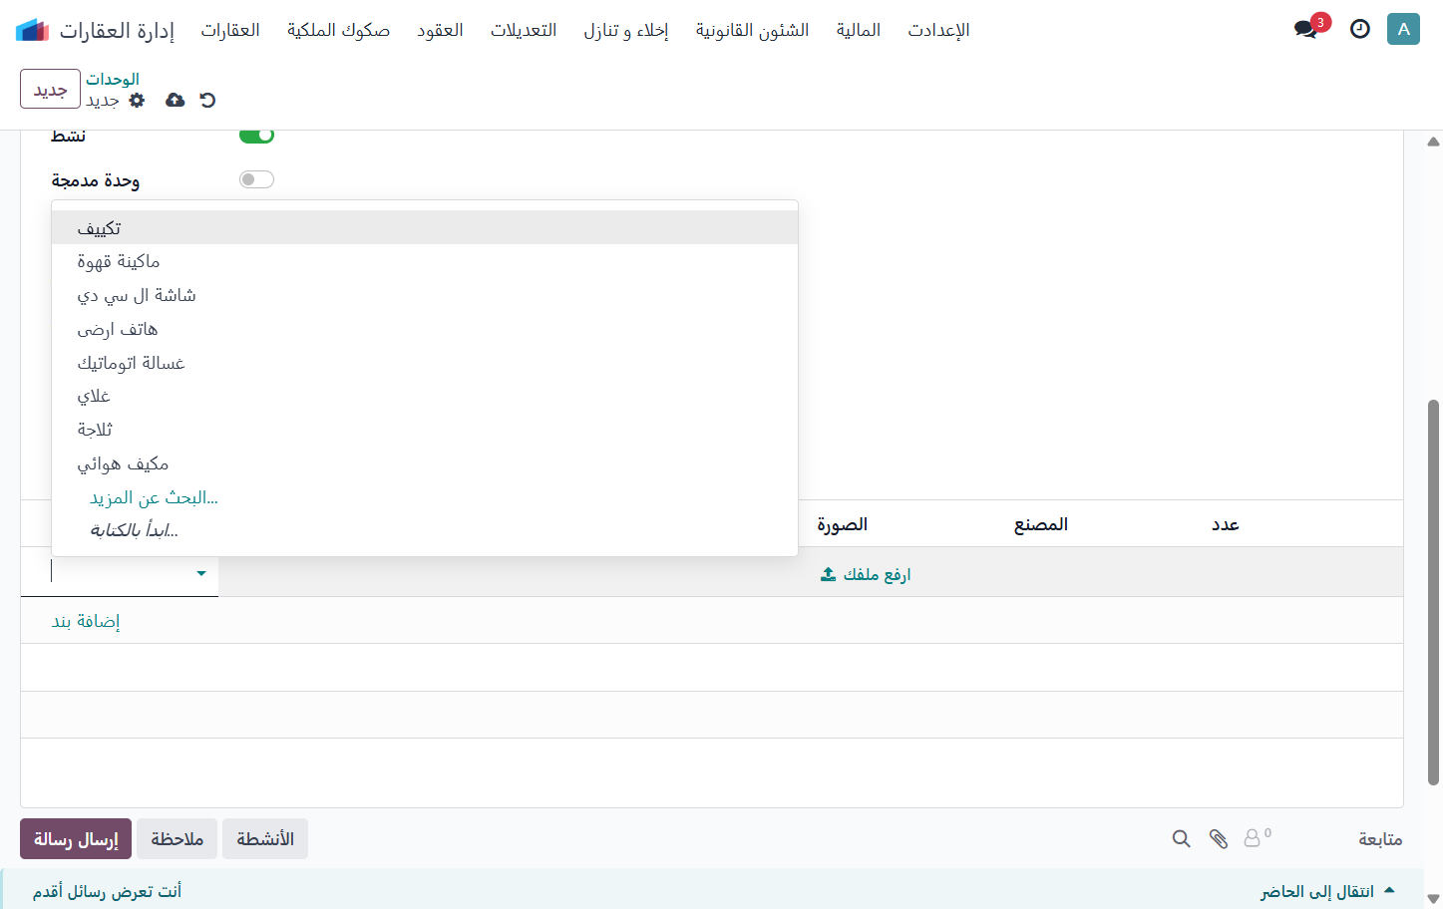Image resolution: width=1443 pixels, height=909 pixels.
Task: Choose شاشة ال سي دي option
Action: [425, 295]
